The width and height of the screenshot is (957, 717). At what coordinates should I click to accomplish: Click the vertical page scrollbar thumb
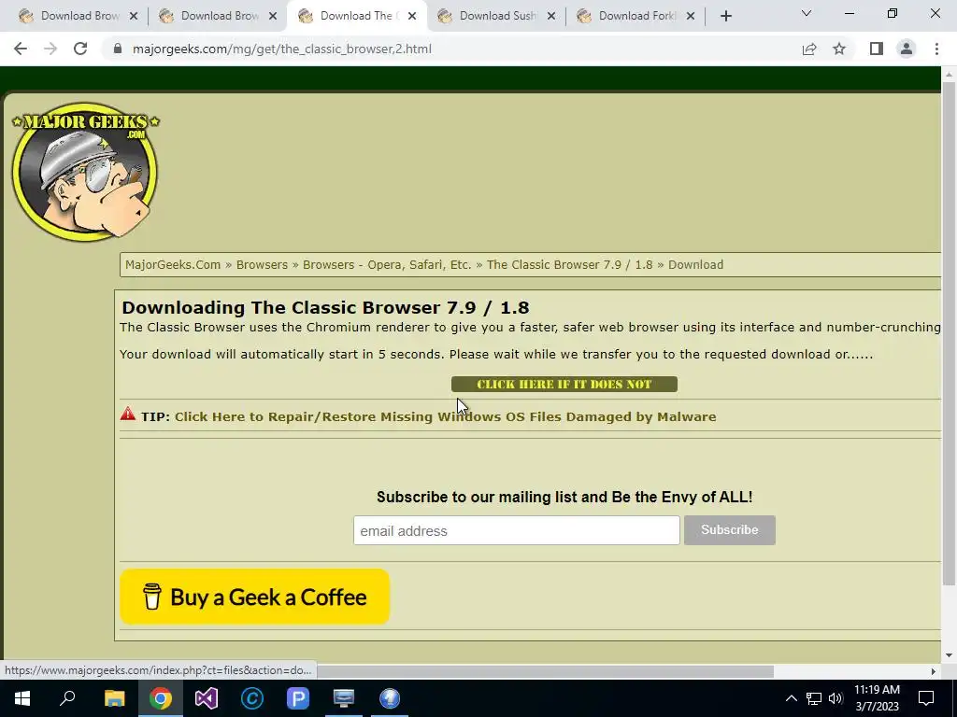[949, 333]
